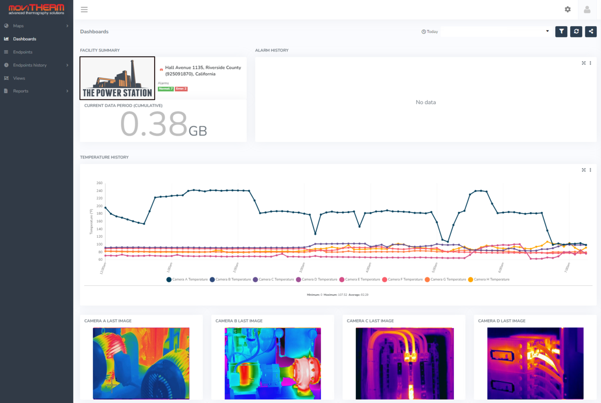The height and width of the screenshot is (403, 601).
Task: Open the hamburger menu at top left
Action: pyautogui.click(x=84, y=9)
